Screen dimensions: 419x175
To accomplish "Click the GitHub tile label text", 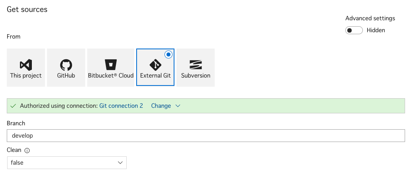I will 66,76.
